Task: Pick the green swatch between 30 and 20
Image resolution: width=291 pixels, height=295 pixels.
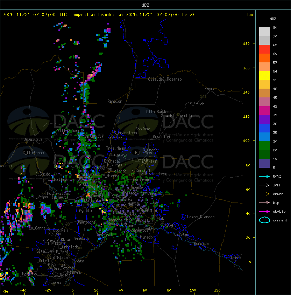Action: click(264, 146)
